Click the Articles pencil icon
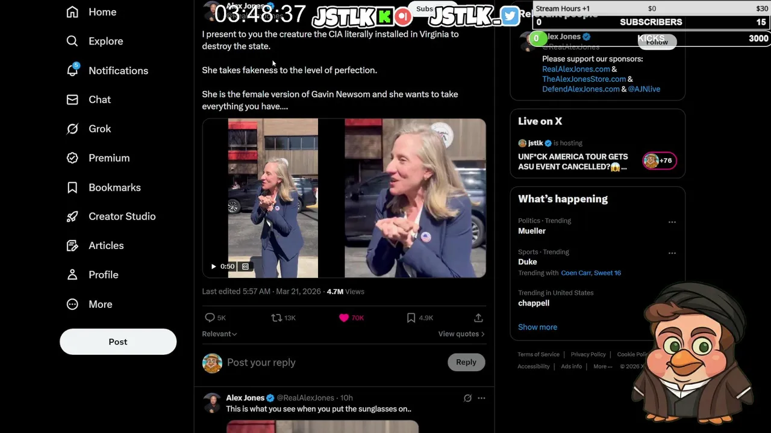Image resolution: width=771 pixels, height=433 pixels. [72, 245]
